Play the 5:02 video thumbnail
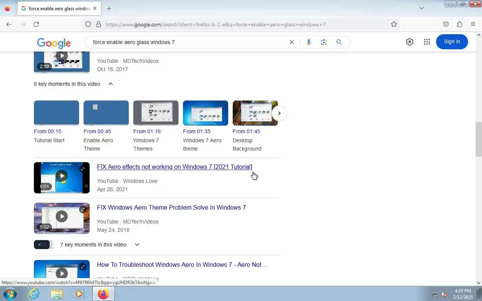This screenshot has height=301, width=482. pyautogui.click(x=62, y=218)
